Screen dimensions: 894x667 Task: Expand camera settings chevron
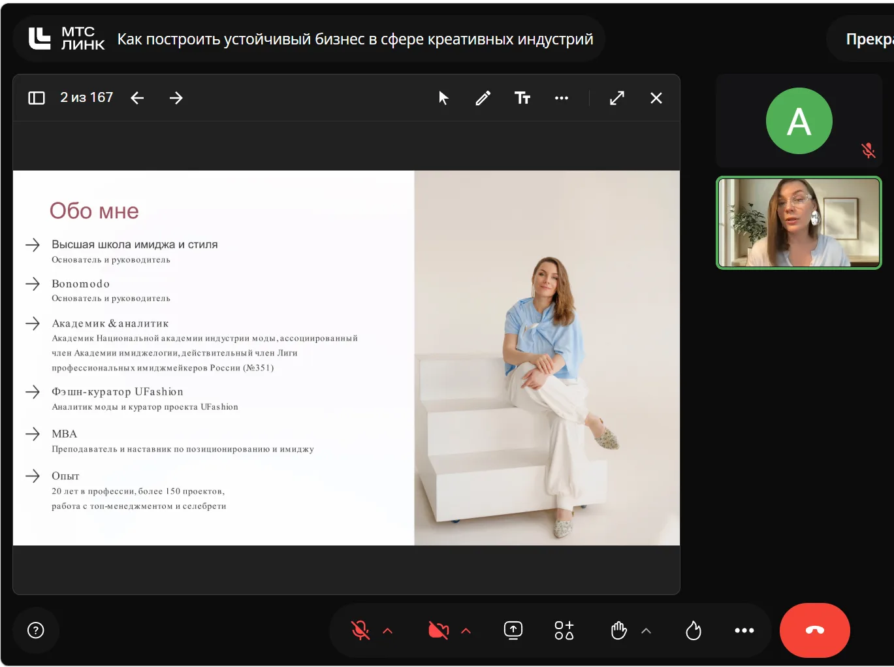click(466, 630)
